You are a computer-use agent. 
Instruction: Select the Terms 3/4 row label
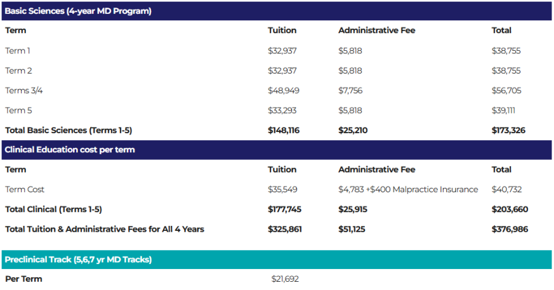pos(24,90)
